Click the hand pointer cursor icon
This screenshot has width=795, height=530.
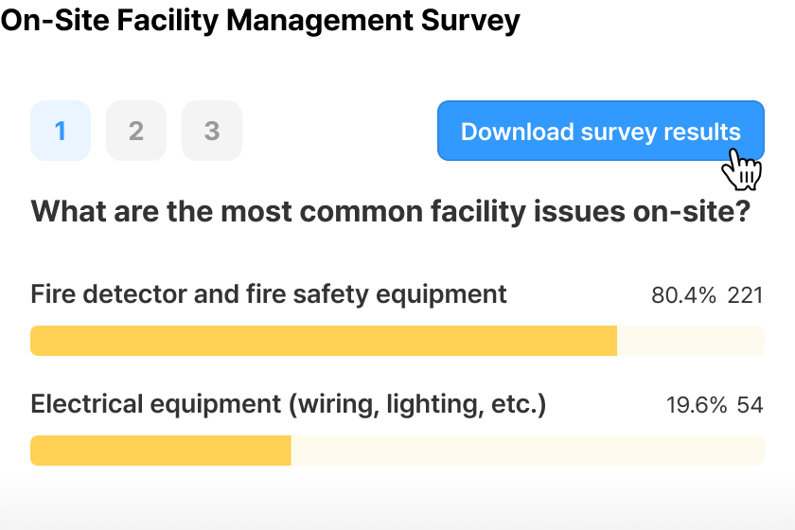click(x=741, y=169)
